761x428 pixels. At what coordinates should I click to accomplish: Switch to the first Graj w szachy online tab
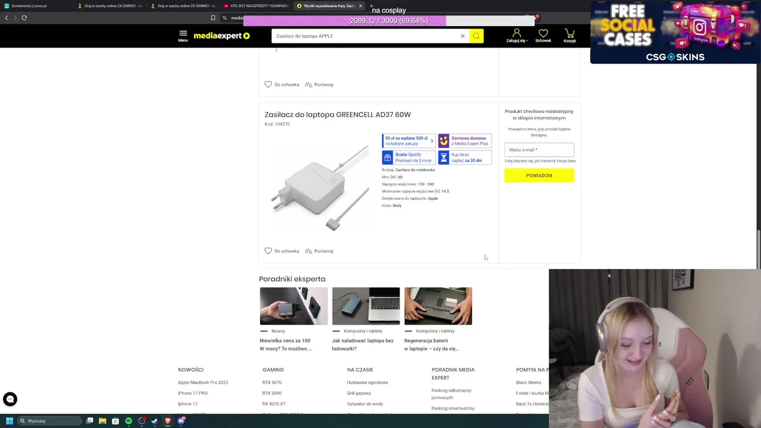click(x=110, y=6)
